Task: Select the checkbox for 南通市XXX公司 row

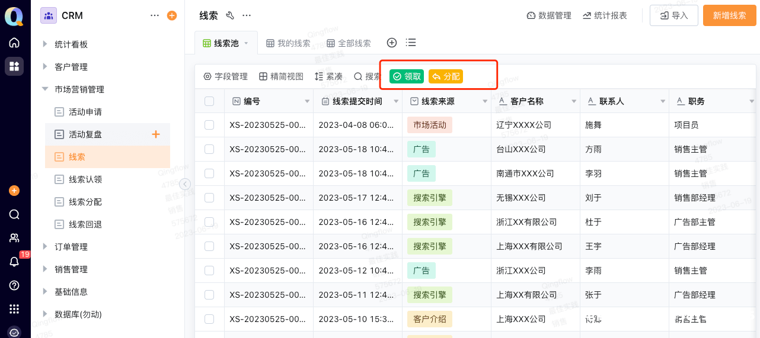Action: [x=209, y=173]
